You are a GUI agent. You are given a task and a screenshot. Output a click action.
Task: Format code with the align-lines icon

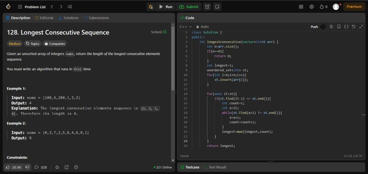pyautogui.click(x=331, y=27)
